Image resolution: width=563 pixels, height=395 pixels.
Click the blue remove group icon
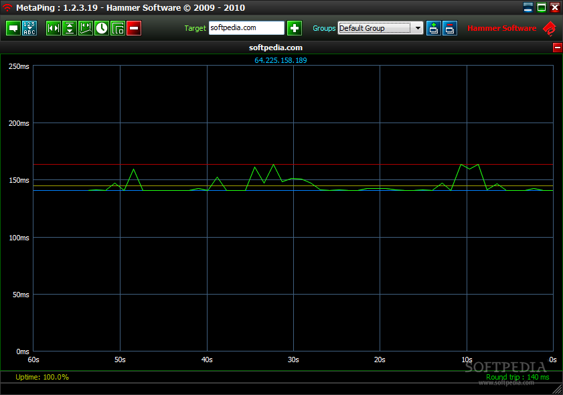point(450,28)
